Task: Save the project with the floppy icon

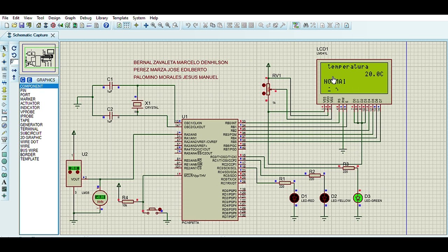Action: (x=21, y=25)
